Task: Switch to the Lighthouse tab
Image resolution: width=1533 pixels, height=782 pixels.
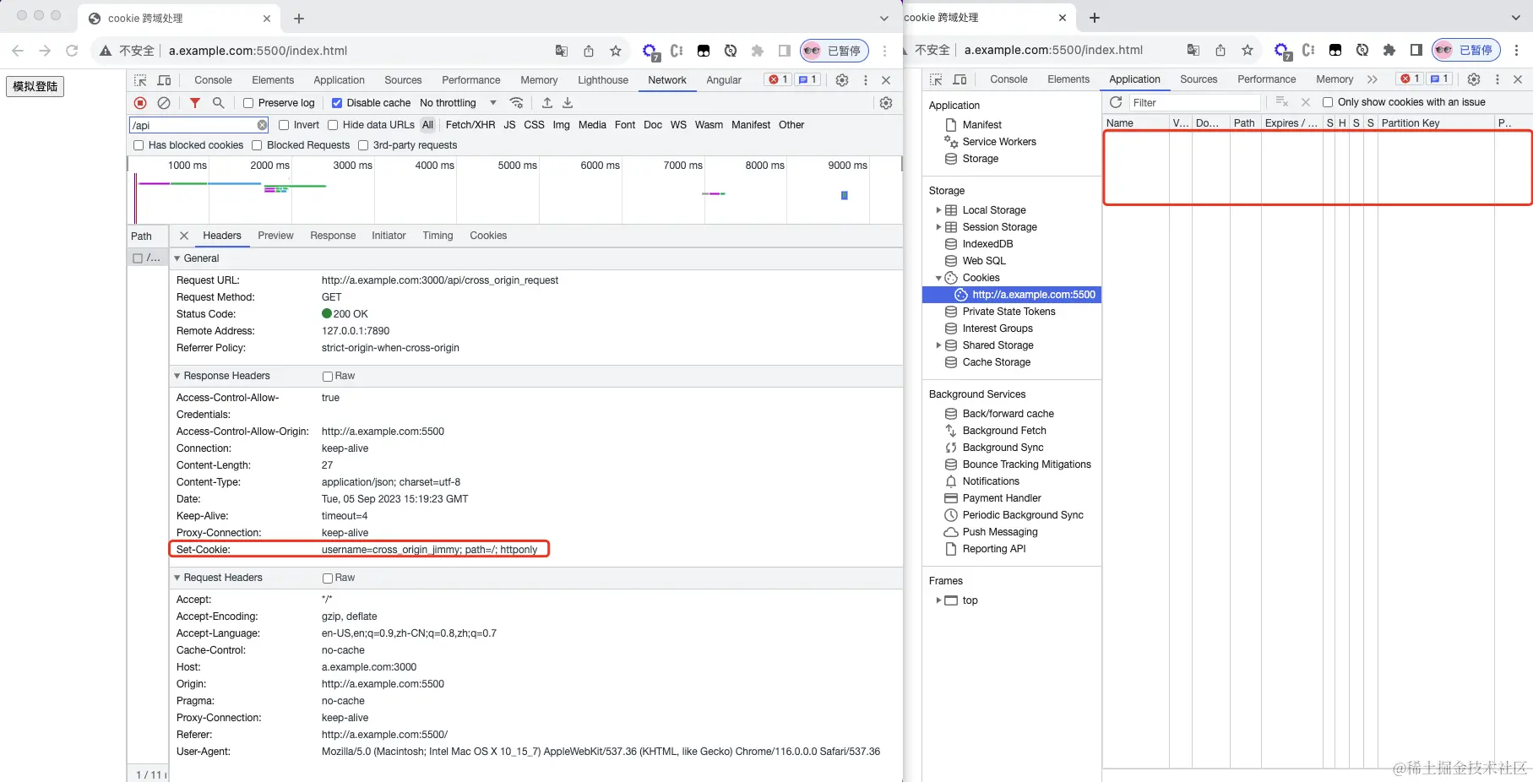Action: pyautogui.click(x=603, y=80)
